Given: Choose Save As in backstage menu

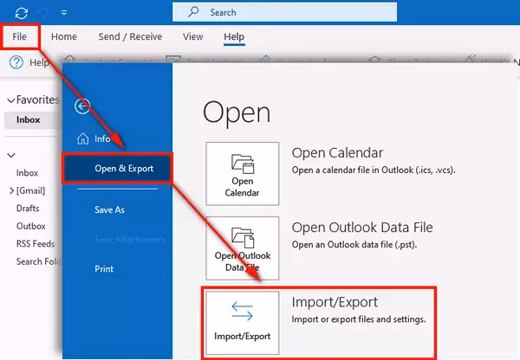Looking at the screenshot, I should 111,209.
